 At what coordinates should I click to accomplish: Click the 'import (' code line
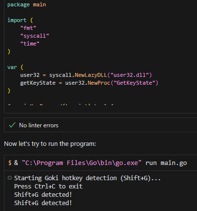[x=20, y=20]
